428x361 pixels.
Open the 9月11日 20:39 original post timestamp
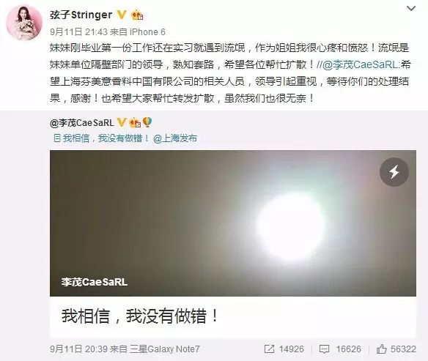[79, 349]
